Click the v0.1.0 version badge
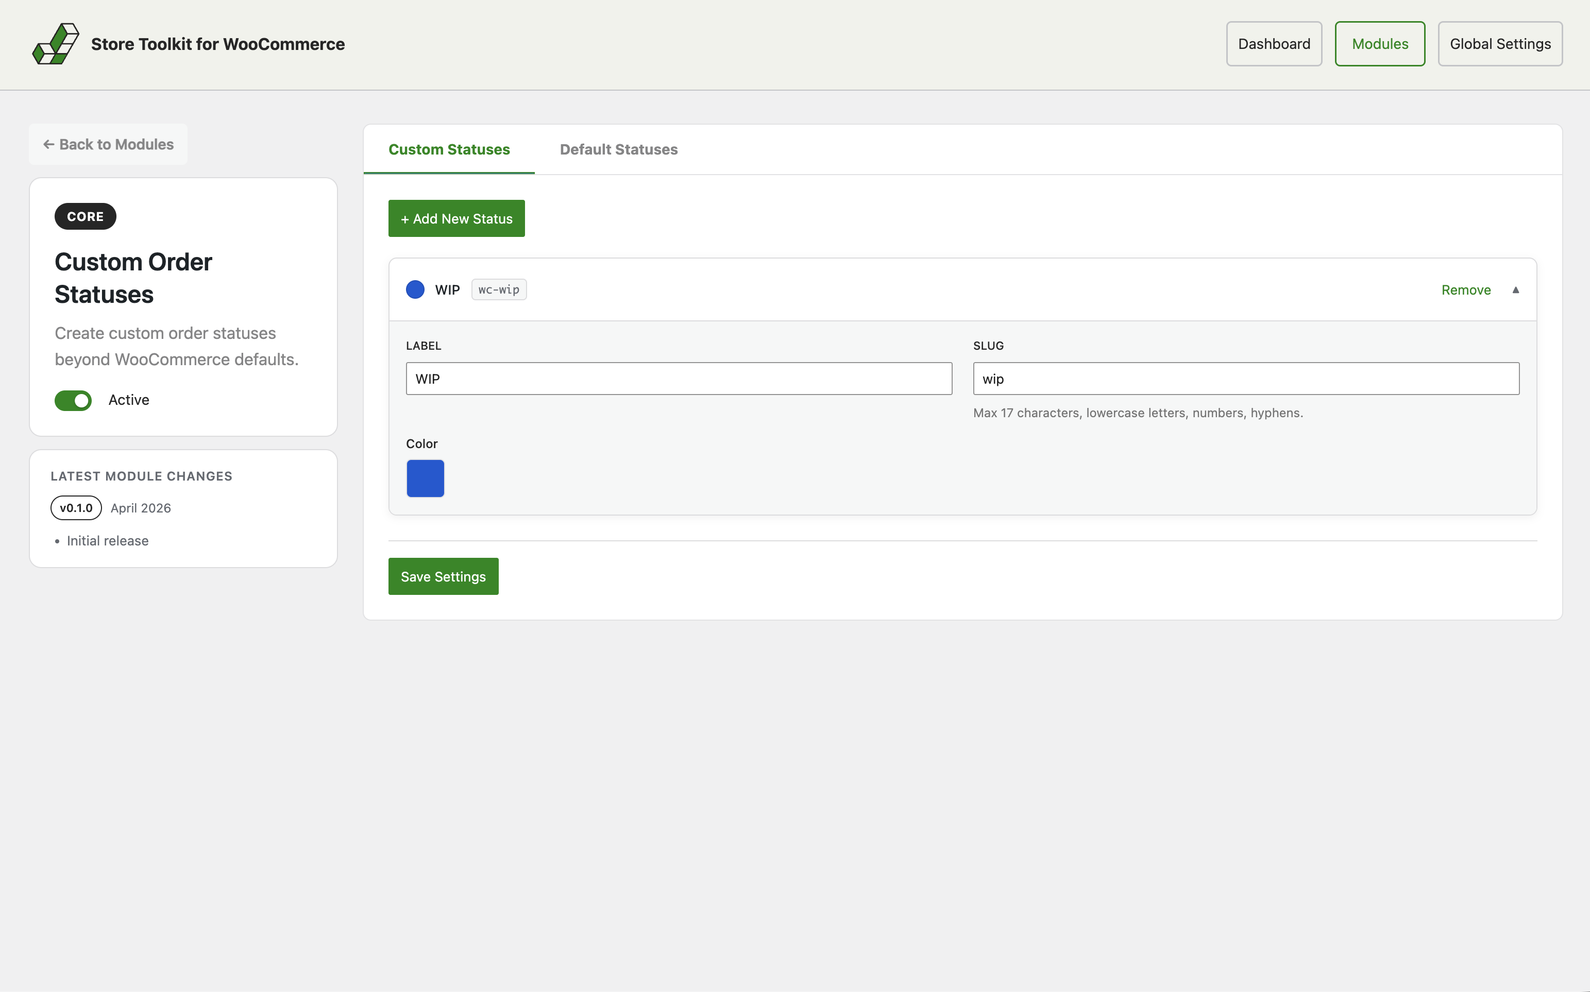The image size is (1590, 992). 75,507
